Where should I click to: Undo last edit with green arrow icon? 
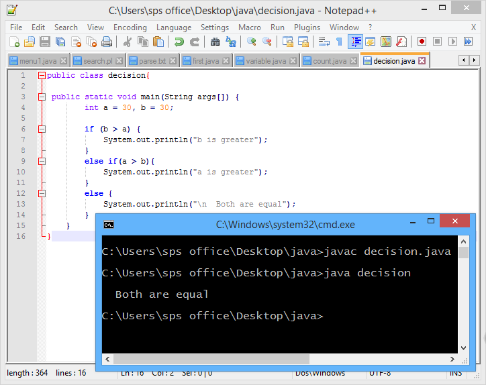click(179, 42)
